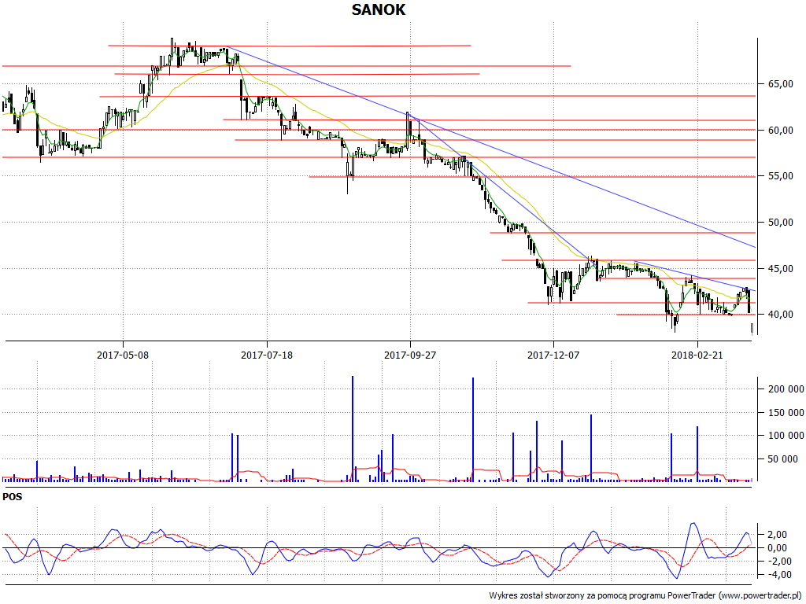This screenshot has width=806, height=604.
Task: Click the 2,00 oscillator axis label
Action: point(777,535)
